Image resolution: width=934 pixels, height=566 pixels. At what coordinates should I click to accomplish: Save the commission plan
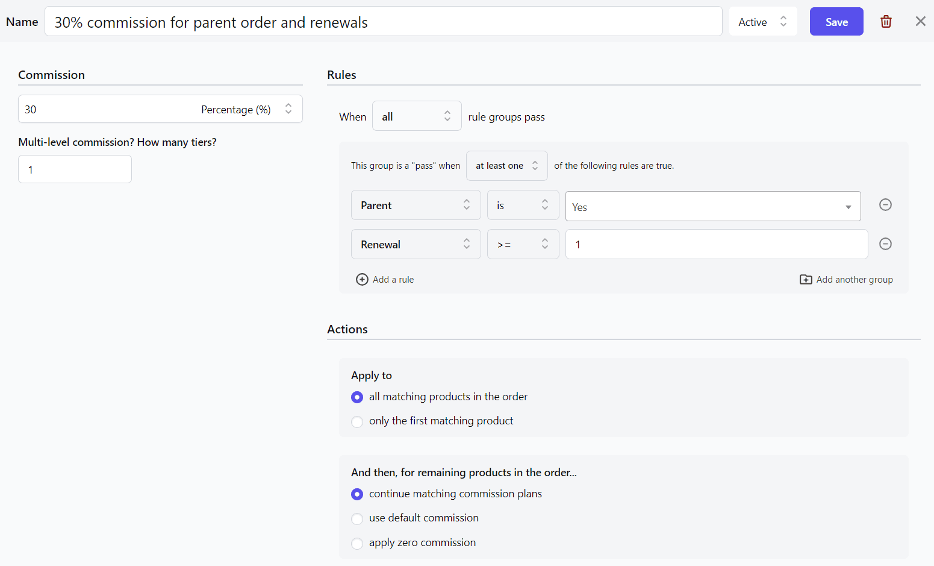click(836, 22)
